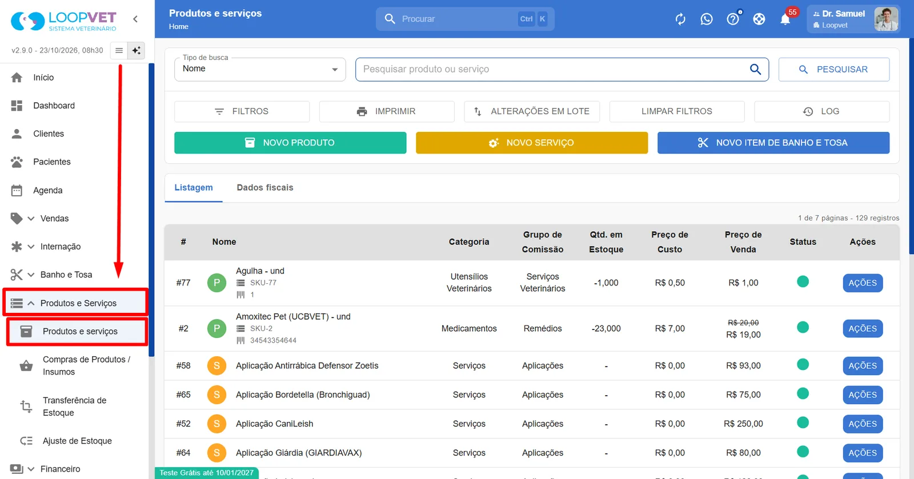Viewport: 914px width, 479px height.
Task: Focus the top Procurar search box
Action: point(465,19)
